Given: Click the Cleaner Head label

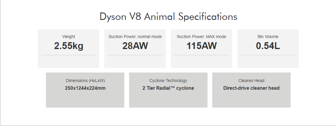Looking at the screenshot, I should [x=251, y=81].
